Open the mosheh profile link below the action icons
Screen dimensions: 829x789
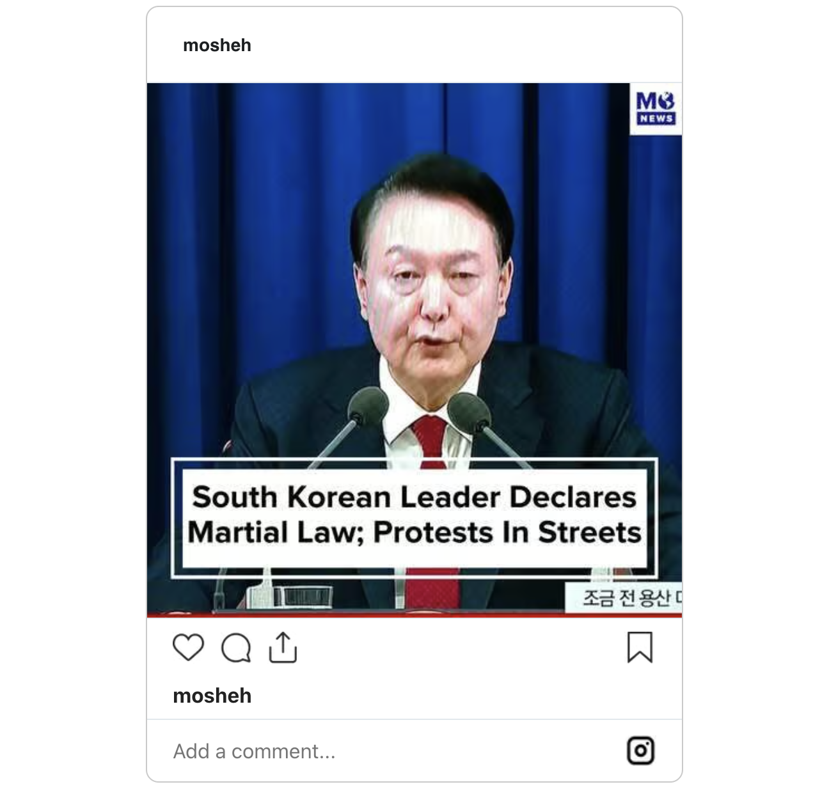(212, 696)
